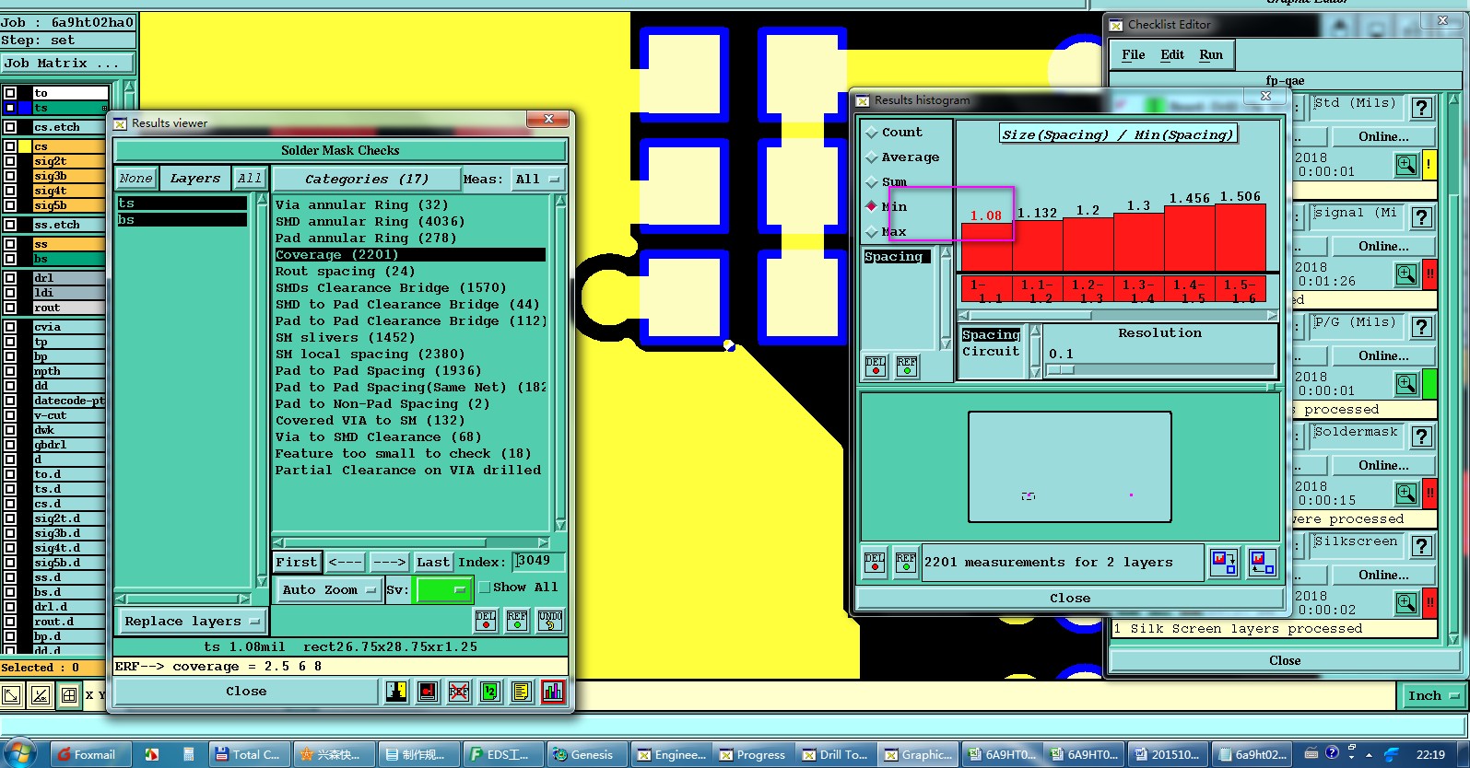Open Replace layers dropdown
The height and width of the screenshot is (768, 1470).
tap(192, 622)
